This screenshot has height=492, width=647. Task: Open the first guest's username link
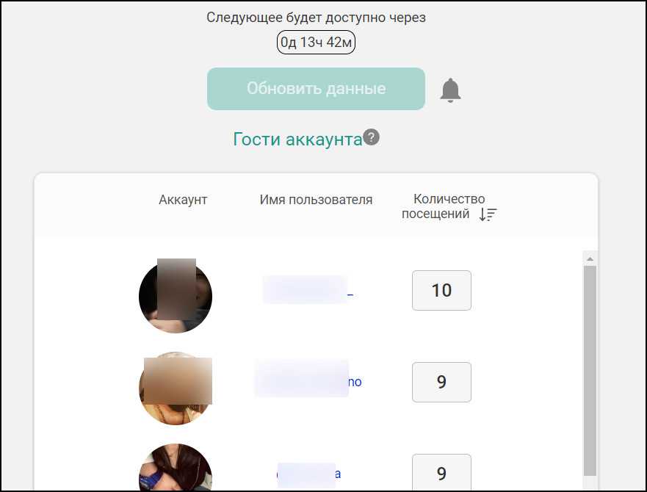pyautogui.click(x=308, y=290)
